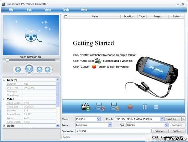The height and width of the screenshot is (142, 188).
Task: Click the Open... button
Action: pos(177,131)
